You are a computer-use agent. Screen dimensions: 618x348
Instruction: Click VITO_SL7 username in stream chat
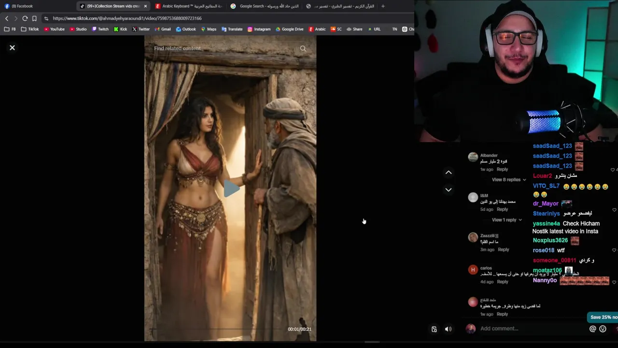546,186
